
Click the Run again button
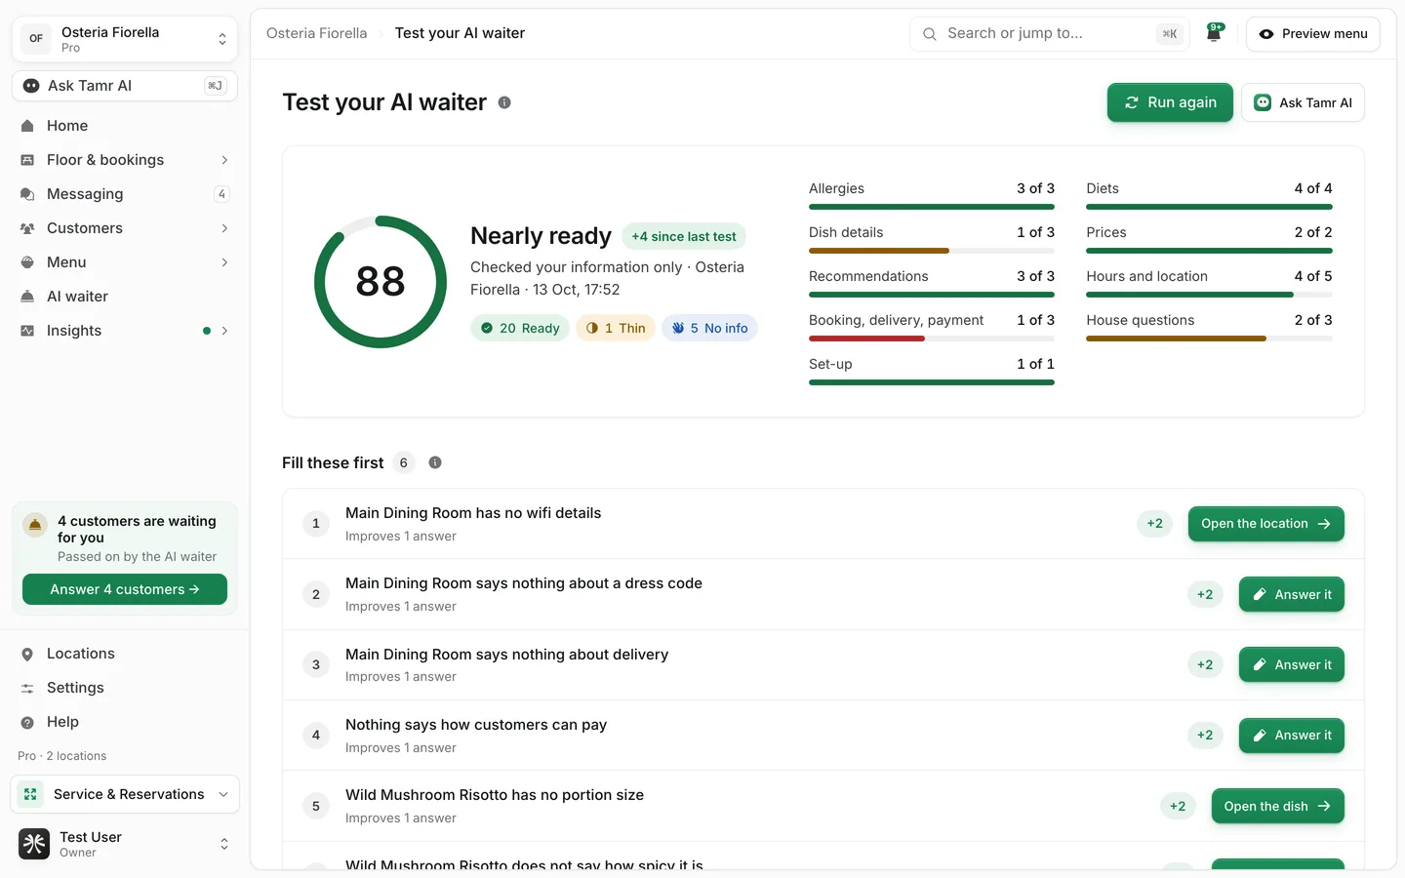1170,102
